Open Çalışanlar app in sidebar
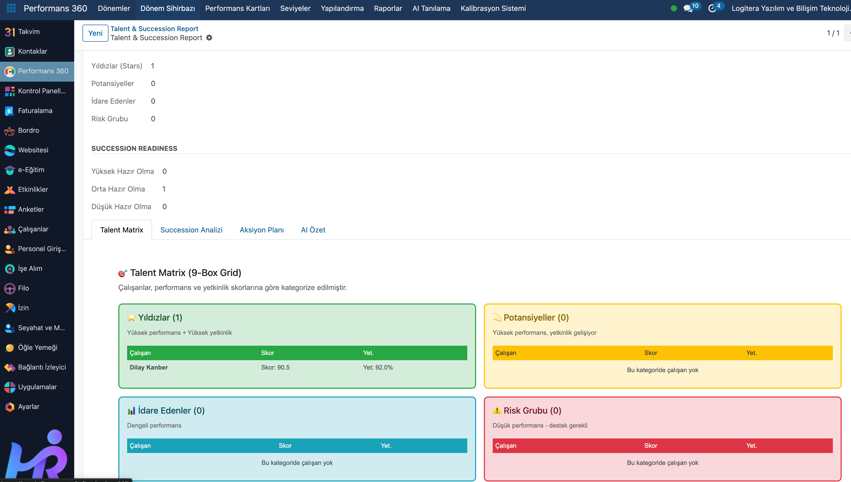Viewport: 851px width, 482px height. [x=37, y=229]
